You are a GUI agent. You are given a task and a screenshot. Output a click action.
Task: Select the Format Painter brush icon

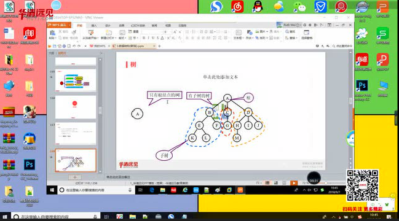(74, 33)
